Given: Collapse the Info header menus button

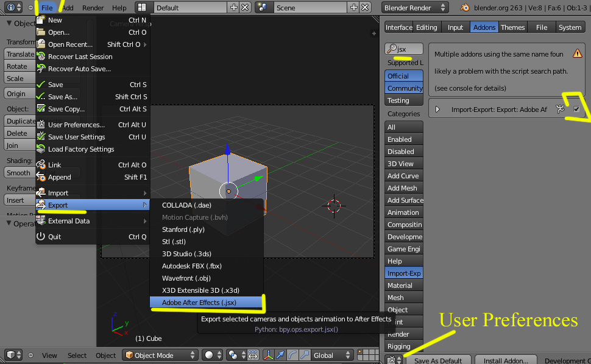Looking at the screenshot, I should 30,7.
